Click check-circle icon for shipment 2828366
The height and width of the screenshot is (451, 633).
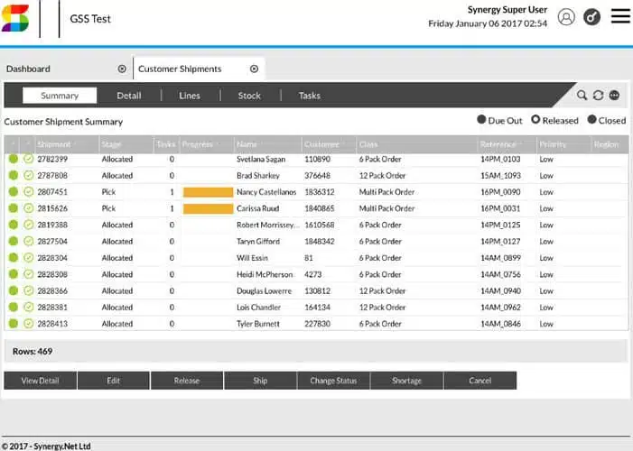click(x=28, y=290)
